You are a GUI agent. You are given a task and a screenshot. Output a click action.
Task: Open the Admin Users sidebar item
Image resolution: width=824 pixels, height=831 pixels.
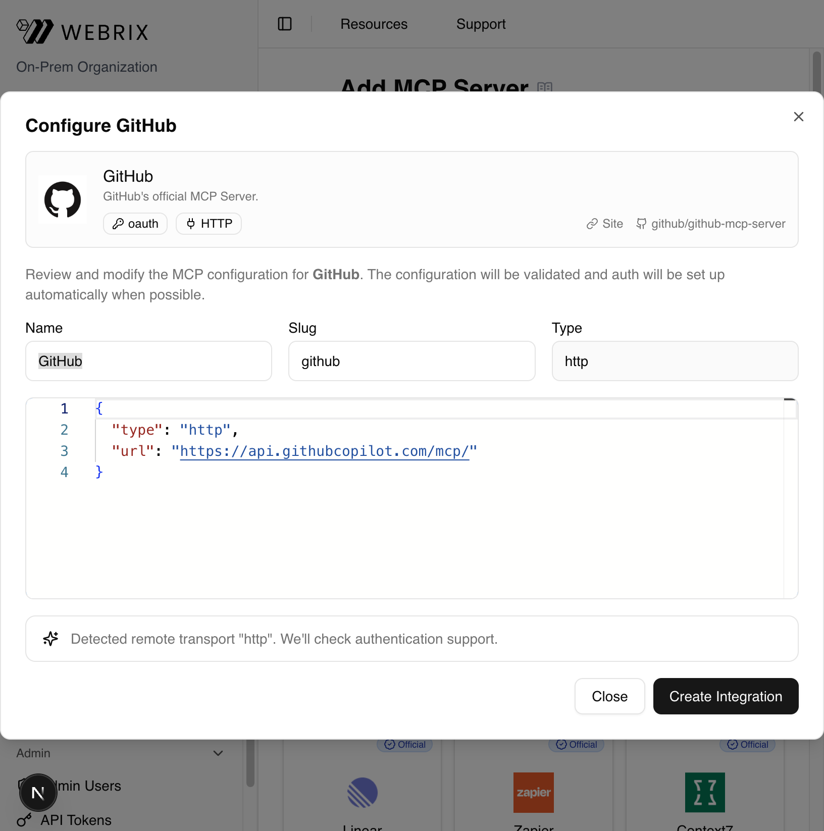88,786
